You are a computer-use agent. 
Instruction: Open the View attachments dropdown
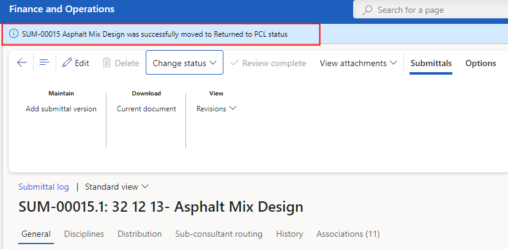click(x=358, y=63)
